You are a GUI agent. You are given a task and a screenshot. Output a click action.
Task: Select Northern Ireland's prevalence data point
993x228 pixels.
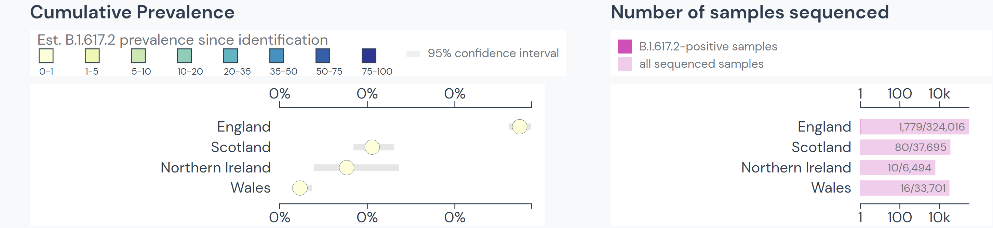point(347,167)
